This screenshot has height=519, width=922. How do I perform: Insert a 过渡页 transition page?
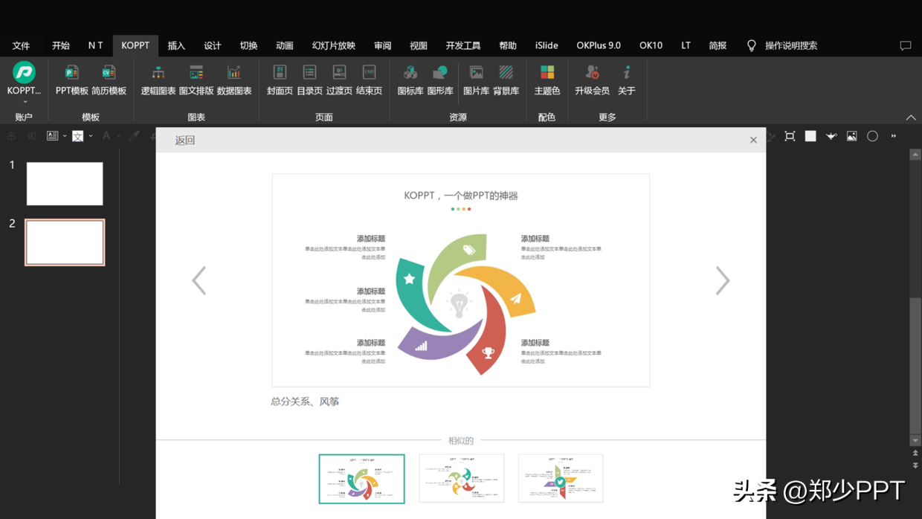[339, 80]
